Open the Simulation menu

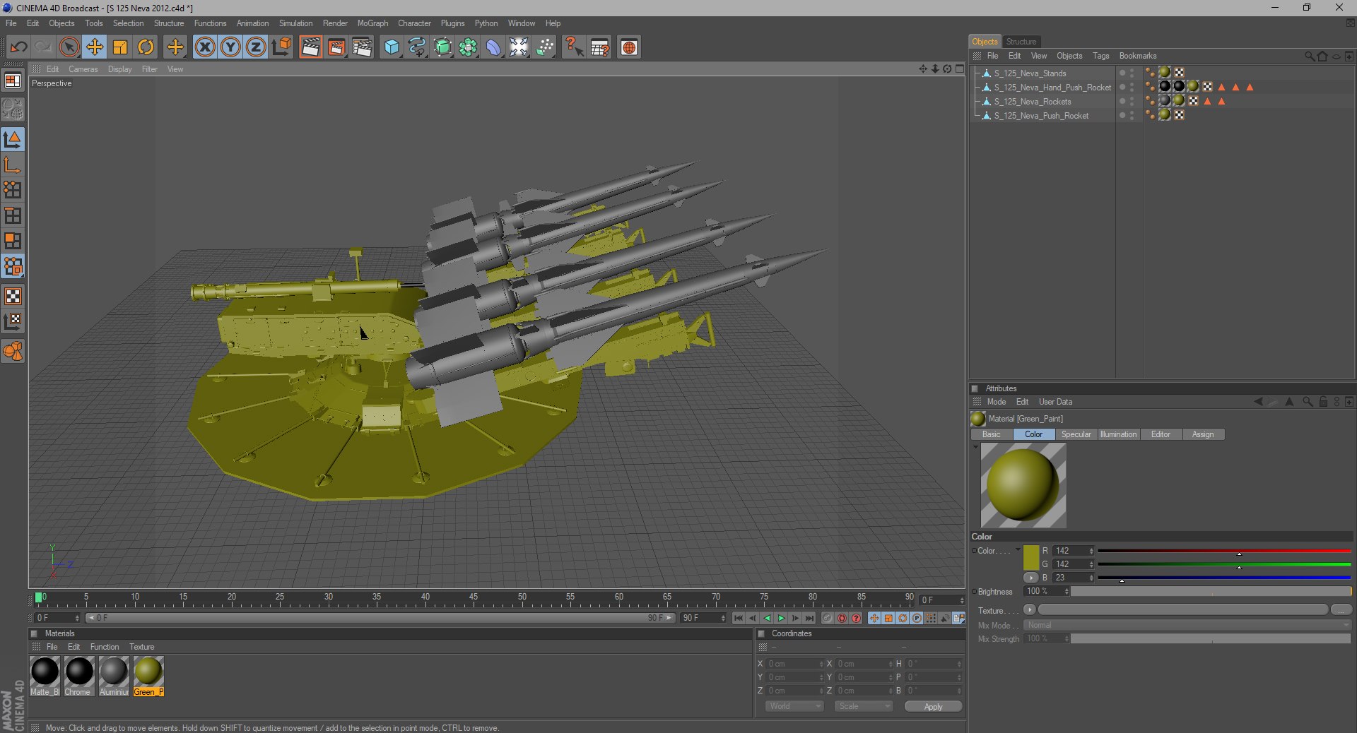pyautogui.click(x=295, y=23)
